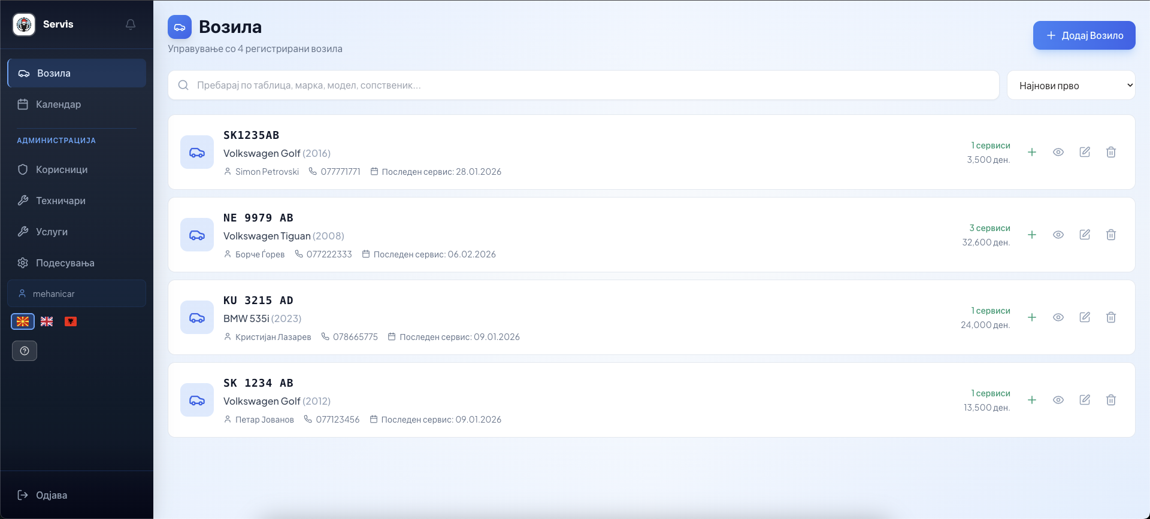Click Volkswagen Tiguan (2008) title
Viewport: 1150px width, 519px height.
coord(284,236)
